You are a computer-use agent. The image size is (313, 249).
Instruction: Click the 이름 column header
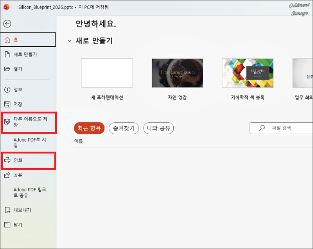79,141
